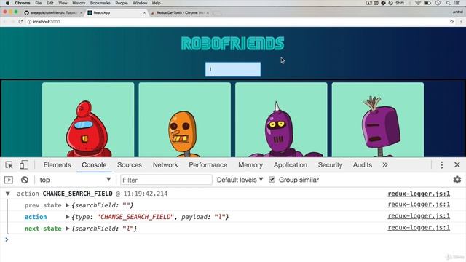Viewport: 466px width, 262px height.
Task: Collapse the CHANGE_SEARCH_FIELD action group
Action: pyautogui.click(x=8, y=194)
